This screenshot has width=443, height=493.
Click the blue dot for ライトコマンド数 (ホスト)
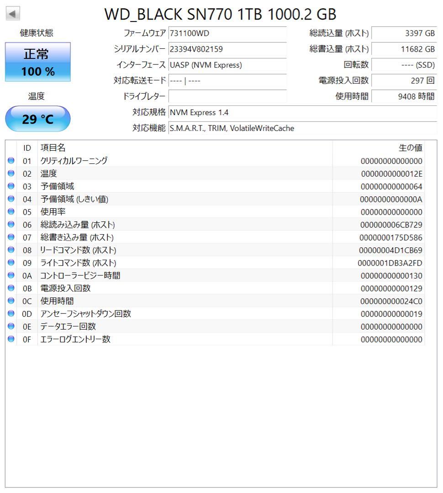pyautogui.click(x=11, y=263)
